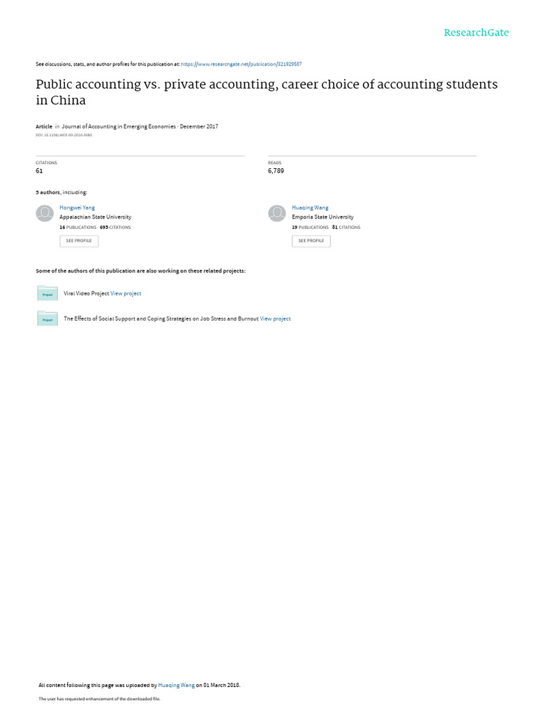Click Appalachian State University affiliation text

tap(95, 217)
